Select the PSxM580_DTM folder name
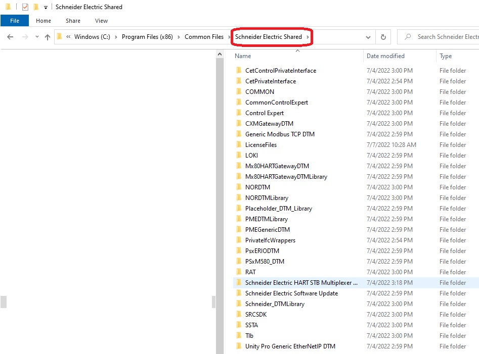This screenshot has height=354, width=479. click(x=265, y=262)
